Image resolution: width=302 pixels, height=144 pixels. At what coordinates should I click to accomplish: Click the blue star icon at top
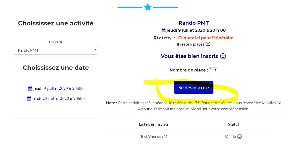[x=148, y=7]
